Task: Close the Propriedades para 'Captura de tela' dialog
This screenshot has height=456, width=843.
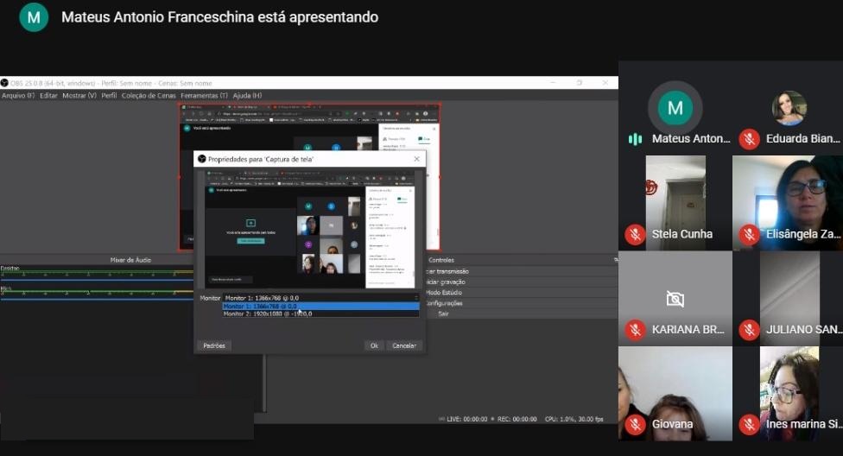Action: click(x=416, y=159)
